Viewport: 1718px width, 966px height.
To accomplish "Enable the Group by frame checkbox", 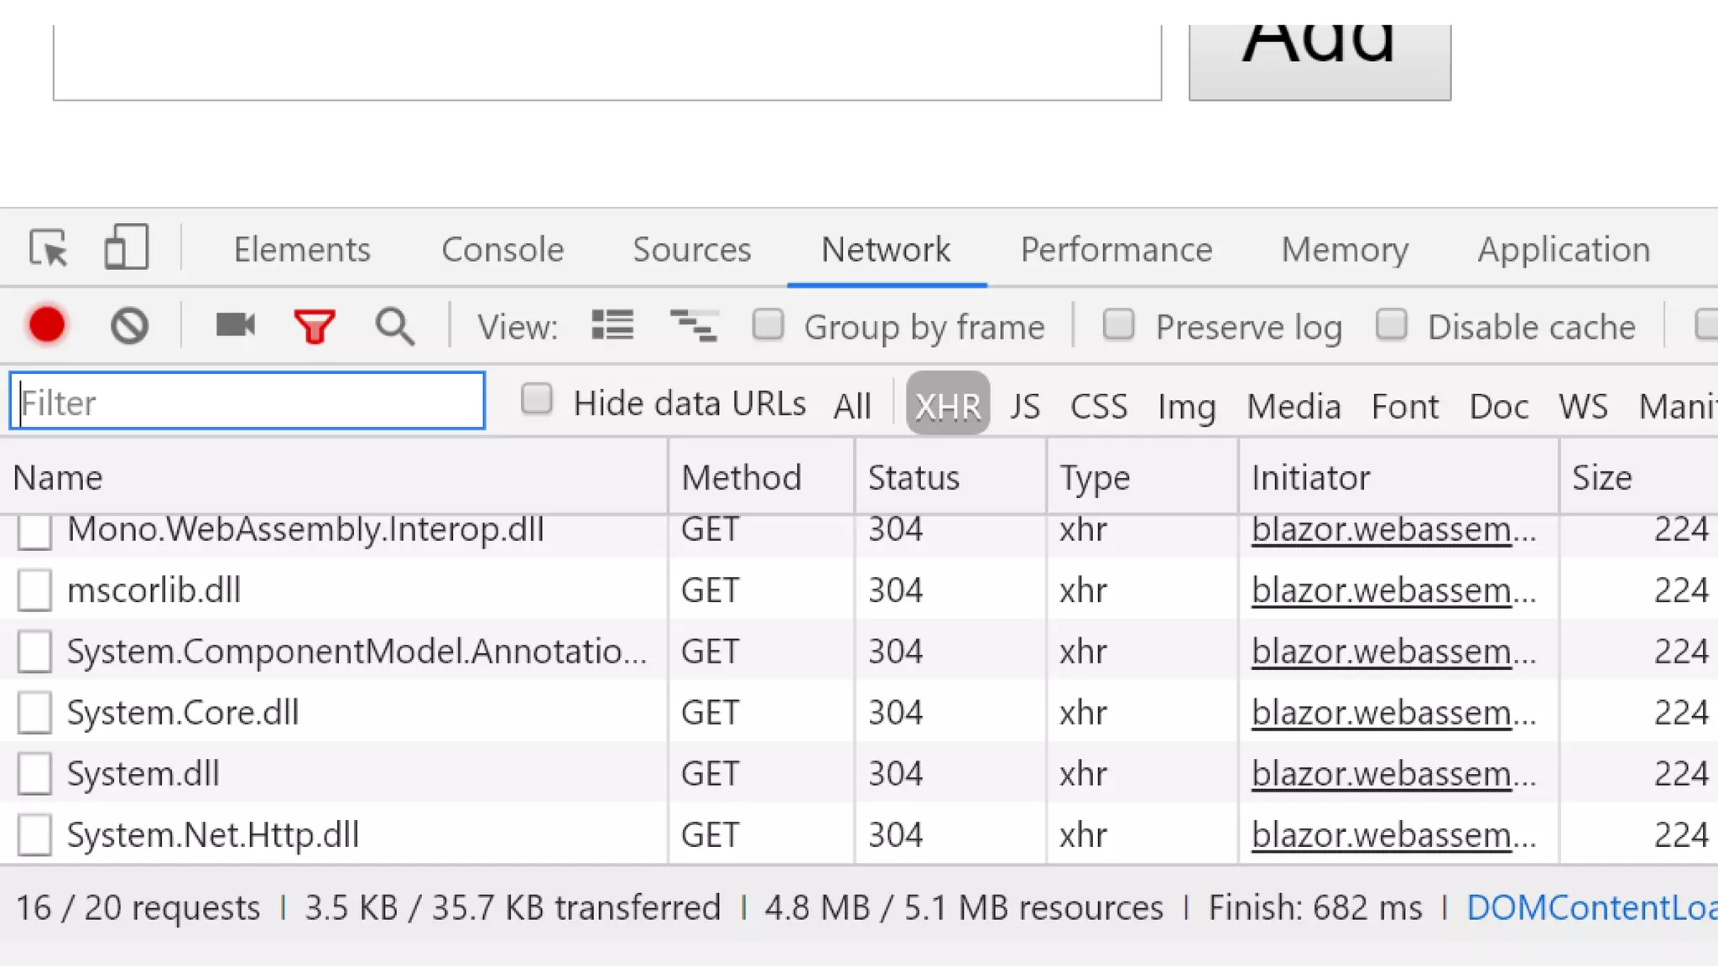I will coord(768,325).
